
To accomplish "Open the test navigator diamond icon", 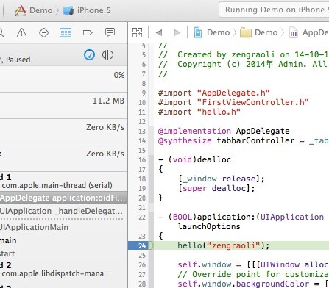I will click(x=43, y=32).
